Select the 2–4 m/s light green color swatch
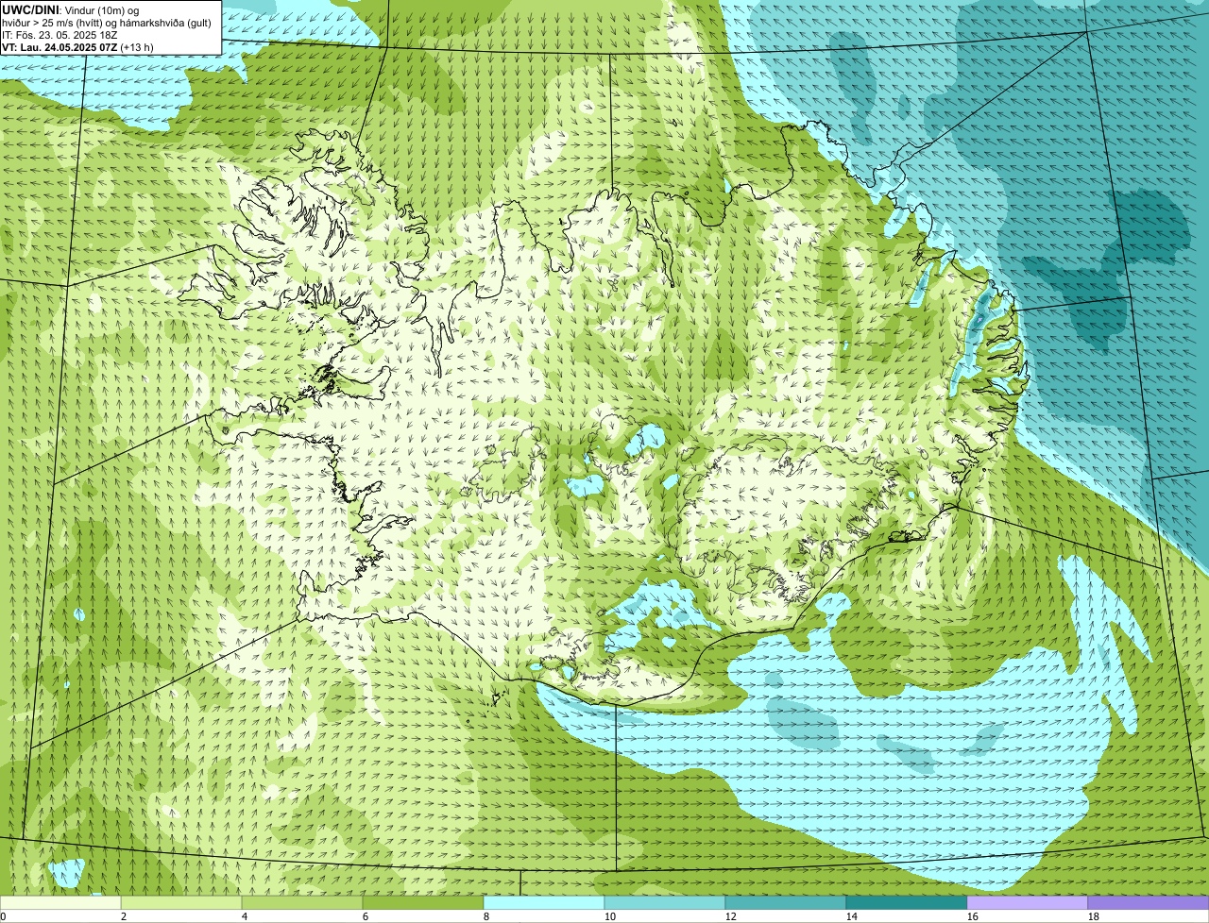The image size is (1209, 923). 181,903
